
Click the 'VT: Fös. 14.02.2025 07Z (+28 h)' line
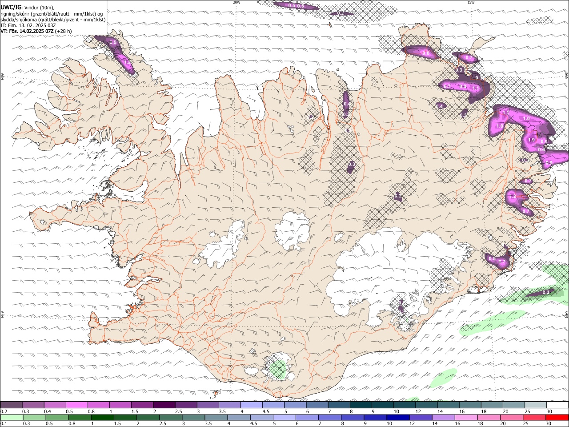(x=36, y=31)
